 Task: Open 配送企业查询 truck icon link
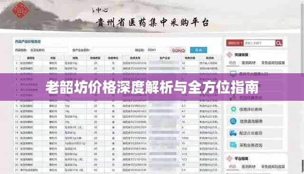(x=233, y=133)
